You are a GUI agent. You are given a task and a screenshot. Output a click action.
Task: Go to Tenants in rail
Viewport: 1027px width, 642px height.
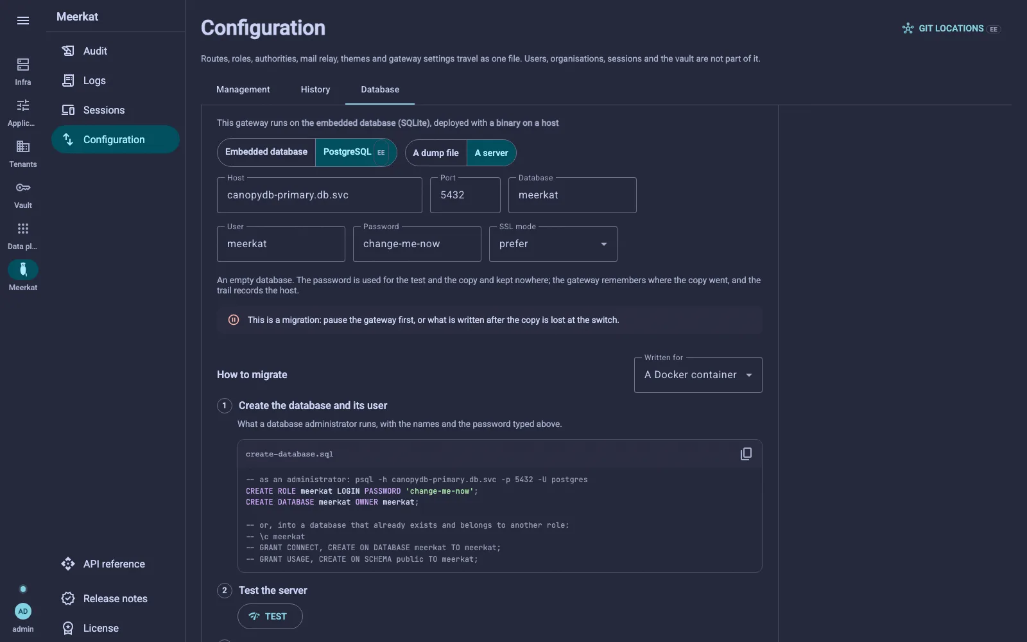coord(23,153)
